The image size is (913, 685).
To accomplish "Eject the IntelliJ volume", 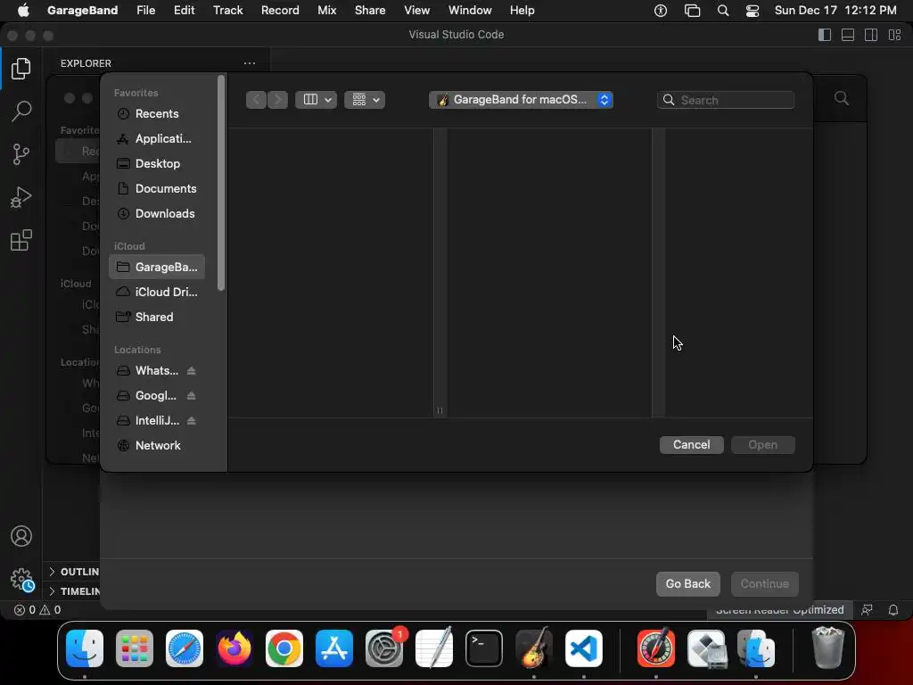I will [191, 421].
